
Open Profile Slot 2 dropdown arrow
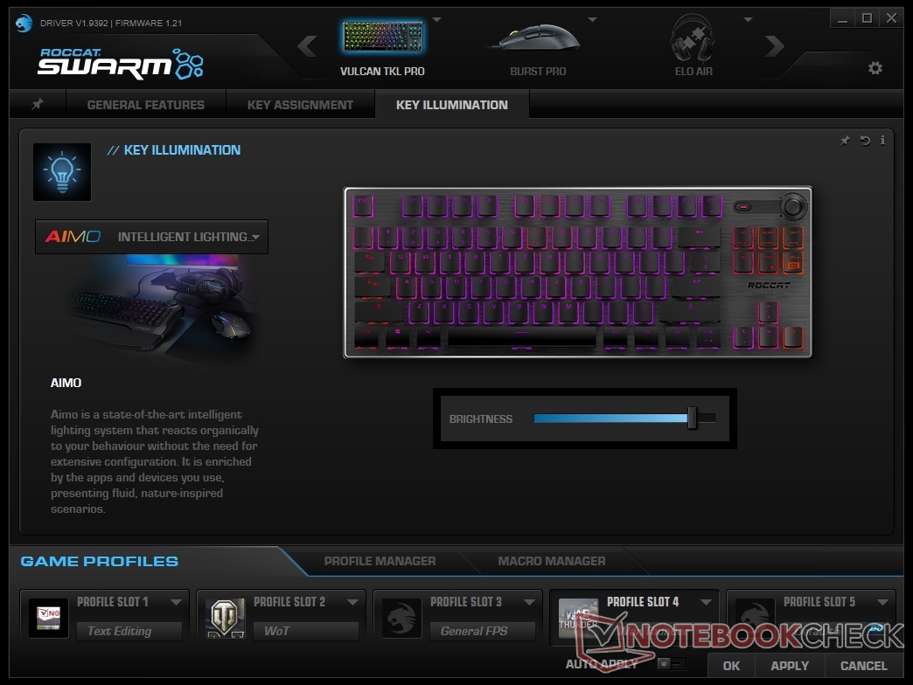tap(352, 602)
